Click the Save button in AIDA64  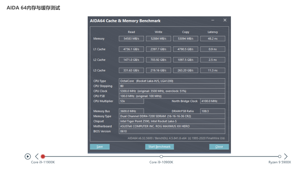pyautogui.click(x=100, y=147)
